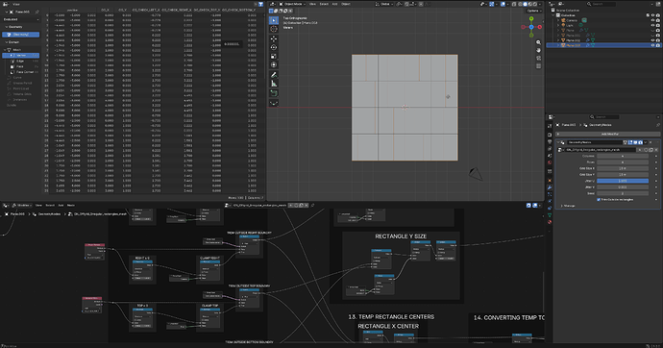Click the viewport zoom magnifier icon
Image resolution: width=663 pixels, height=348 pixels.
538,42
